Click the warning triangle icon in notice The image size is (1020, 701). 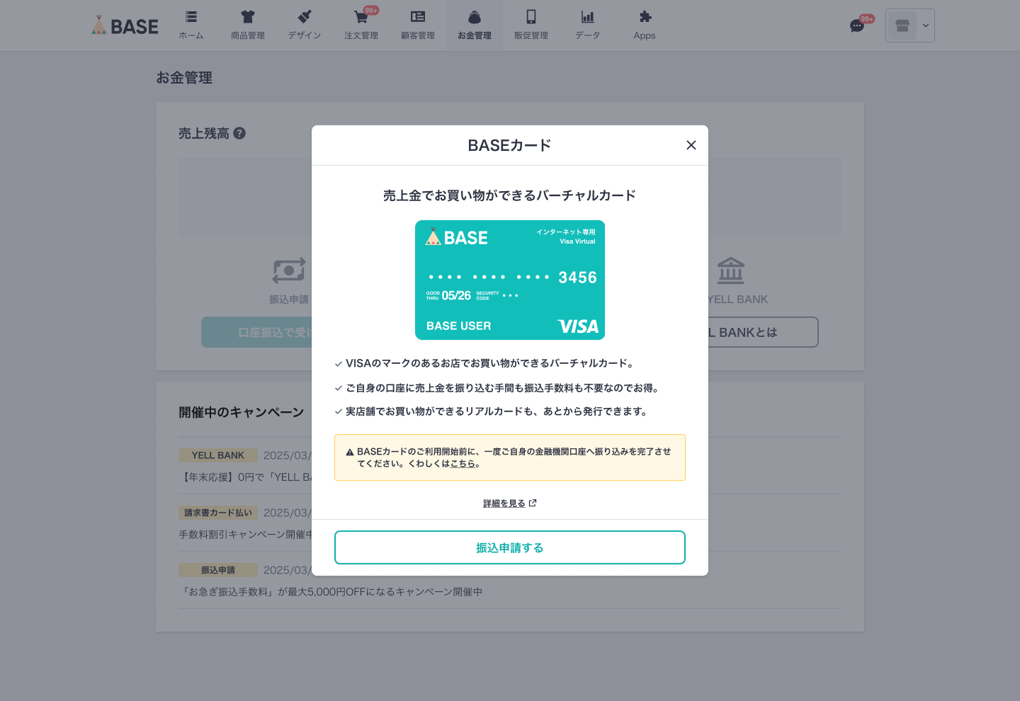click(x=350, y=452)
